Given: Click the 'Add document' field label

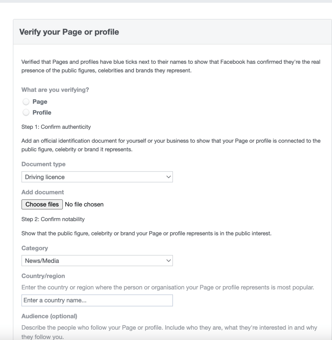Looking at the screenshot, I should 43,192.
